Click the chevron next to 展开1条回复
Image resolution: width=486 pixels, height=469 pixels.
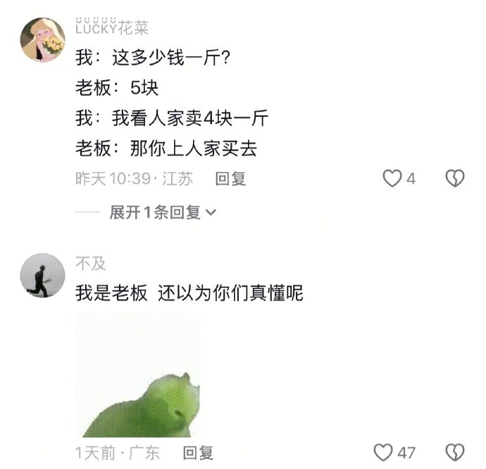(x=211, y=213)
